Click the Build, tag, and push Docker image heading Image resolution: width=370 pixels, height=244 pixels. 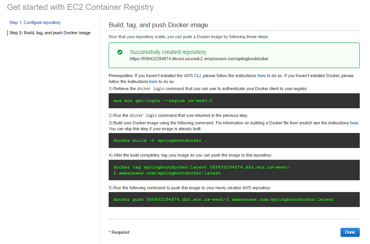click(157, 24)
